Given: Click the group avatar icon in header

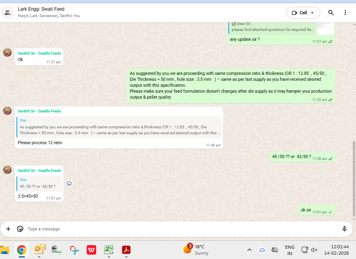Looking at the screenshot, I should (x=8, y=12).
